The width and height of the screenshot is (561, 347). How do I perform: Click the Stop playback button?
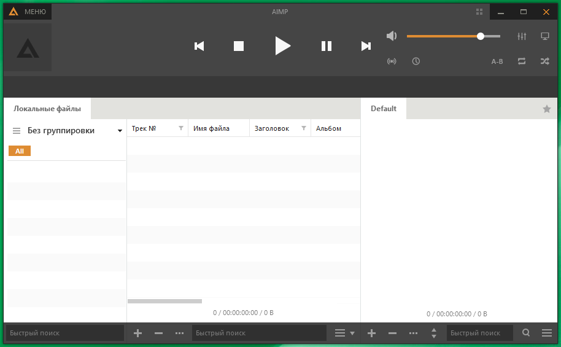coord(239,46)
